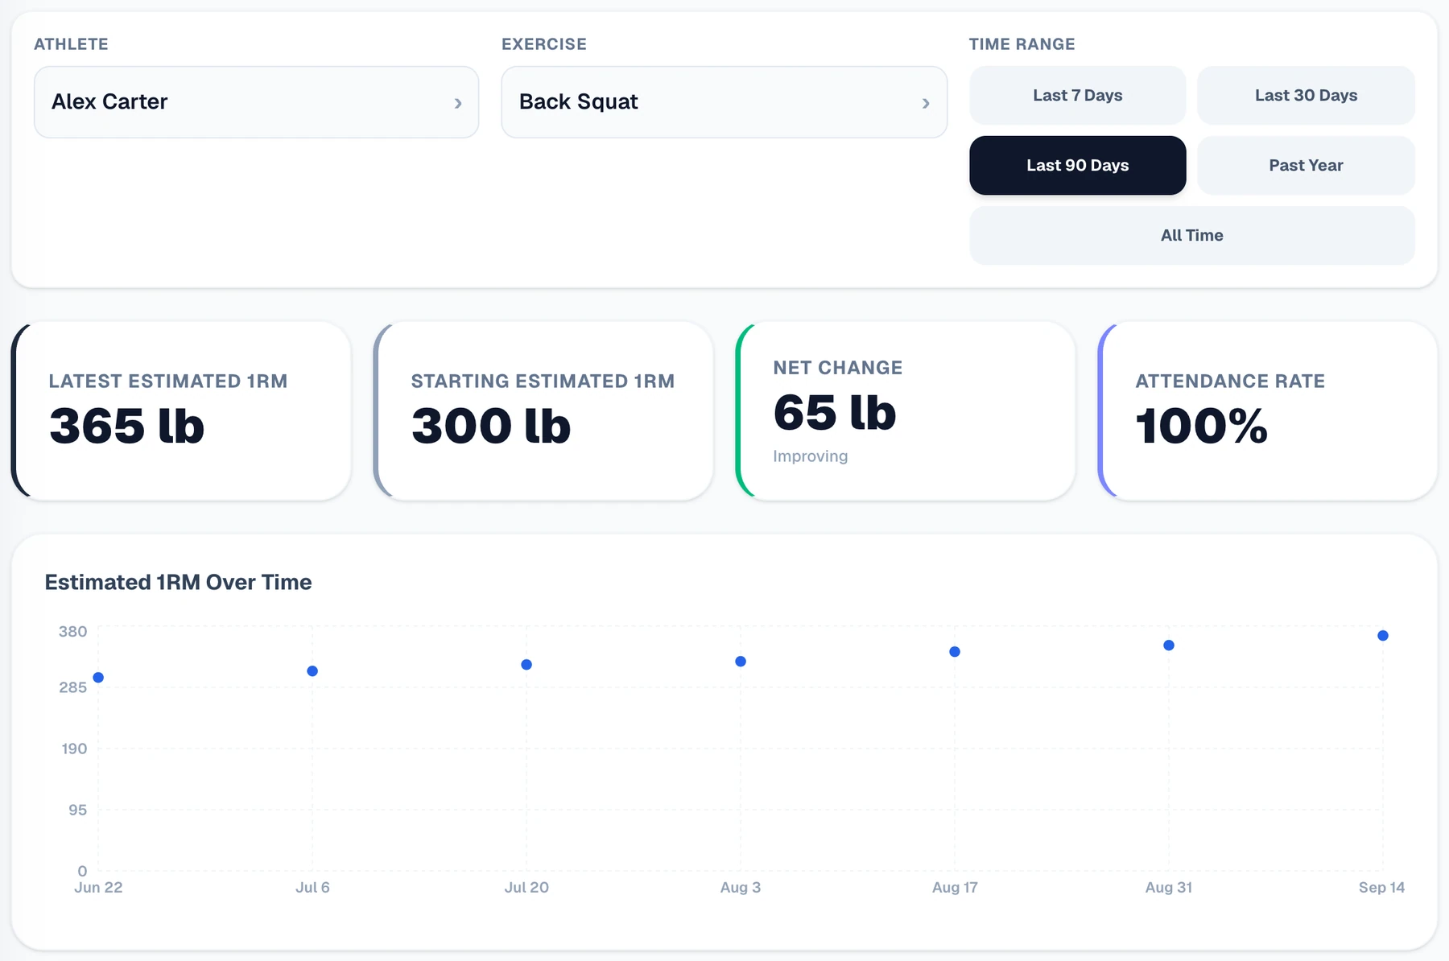The width and height of the screenshot is (1449, 961).
Task: Open the Back Squat exercise dropdown
Action: [x=724, y=102]
